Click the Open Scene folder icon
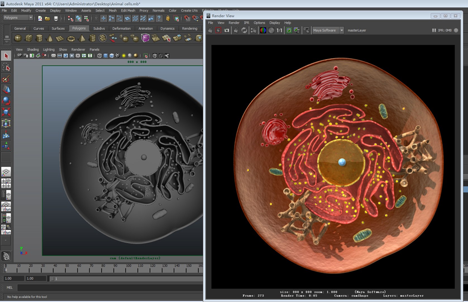468x302 pixels. [47, 18]
